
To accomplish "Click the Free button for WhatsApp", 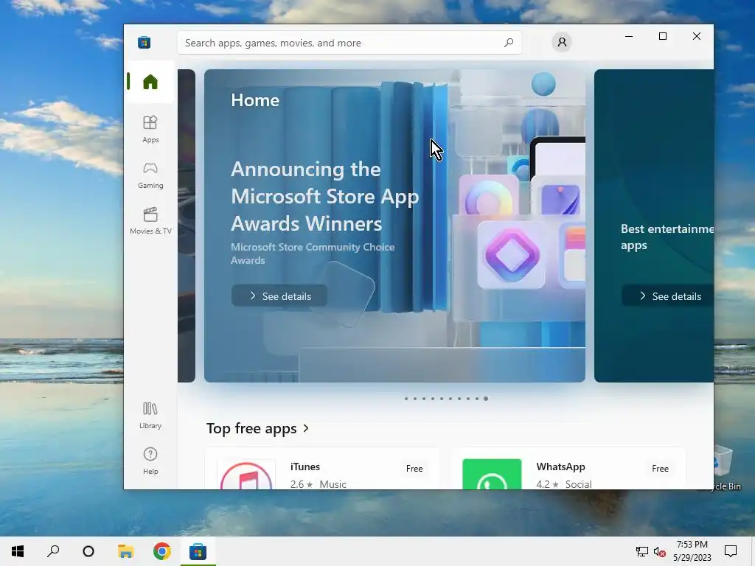I will (x=660, y=468).
